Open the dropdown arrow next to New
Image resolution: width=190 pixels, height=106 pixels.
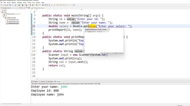point(3,5)
